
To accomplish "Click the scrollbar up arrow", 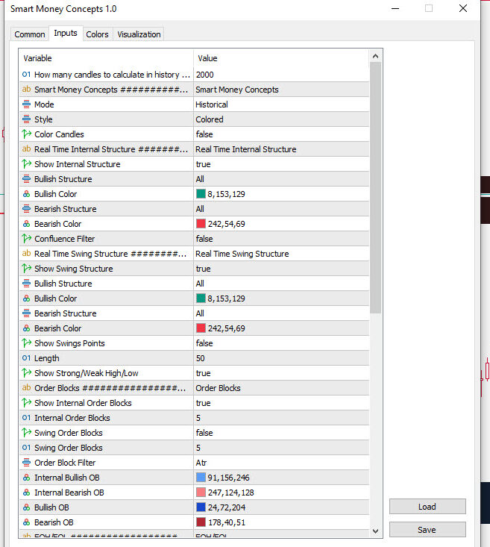I will [376, 56].
